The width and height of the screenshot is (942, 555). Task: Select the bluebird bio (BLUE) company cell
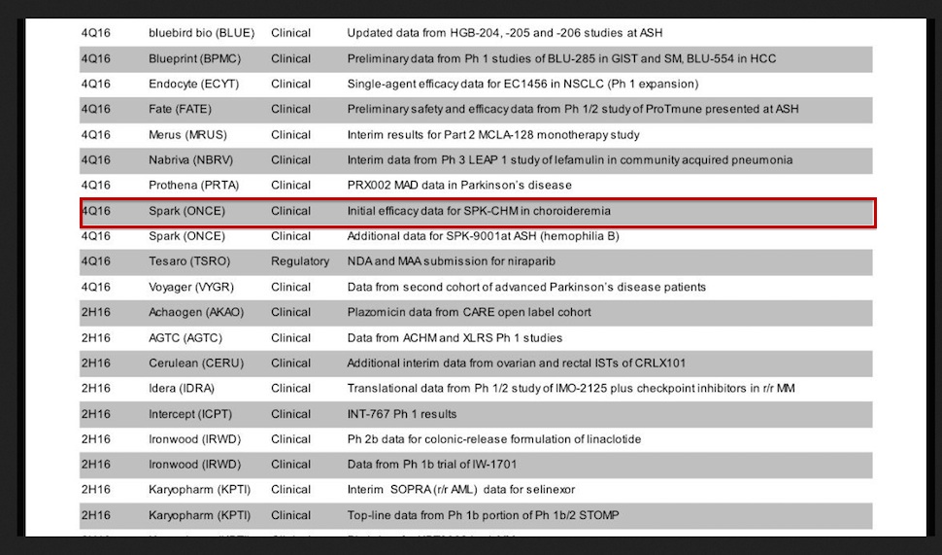point(201,33)
